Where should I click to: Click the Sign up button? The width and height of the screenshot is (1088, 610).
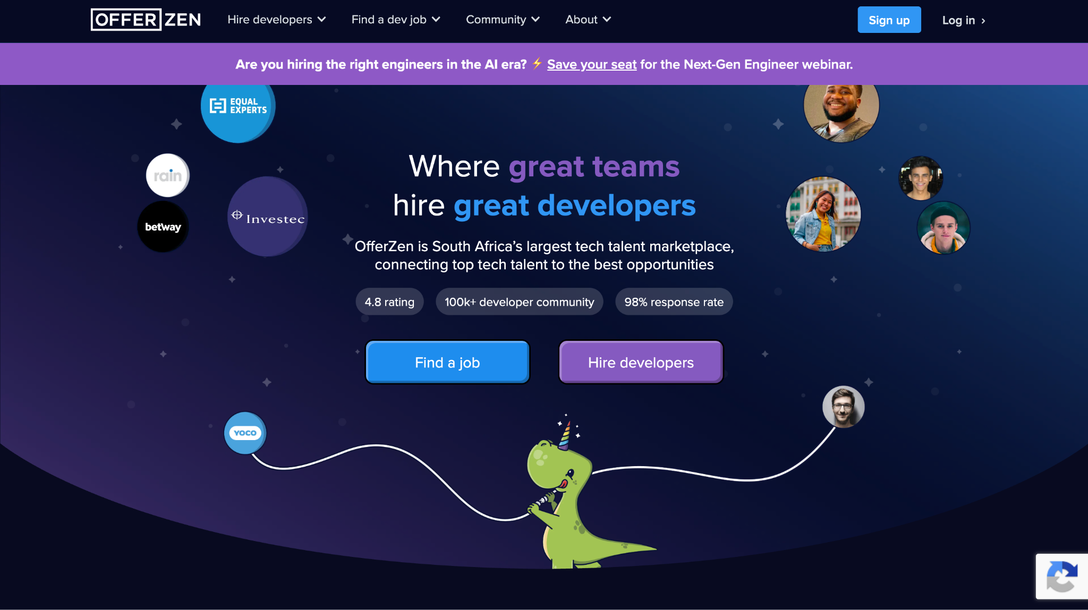(x=889, y=20)
